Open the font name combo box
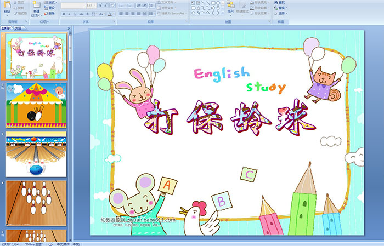Screen dimensions: 384x246 click(73, 5)
